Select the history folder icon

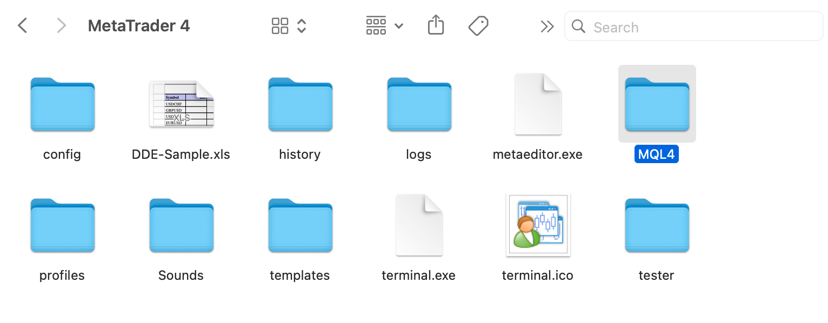point(301,104)
